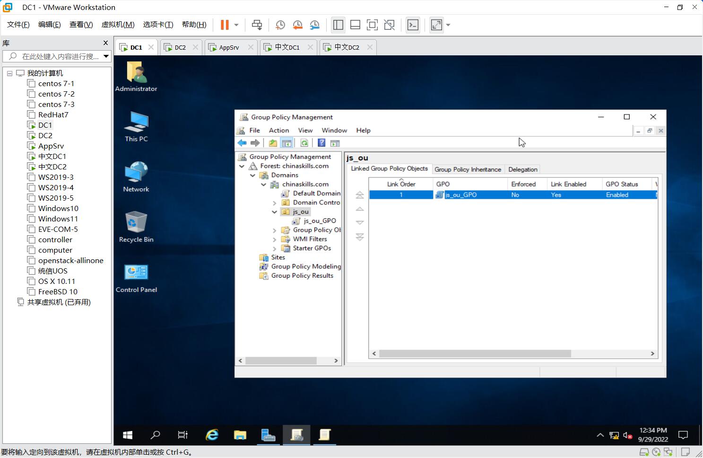Click the Up one level toolbar icon

click(x=273, y=143)
